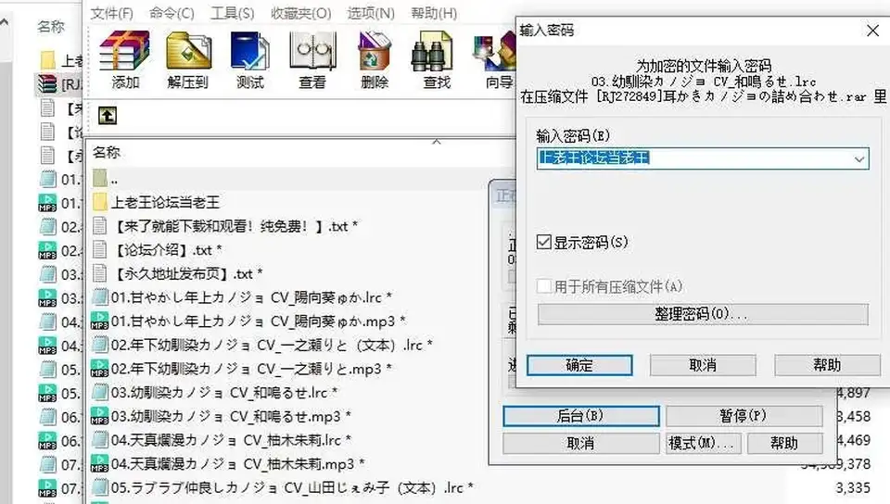Click the Help (帮助) button in password dialog
890x504 pixels.
coord(827,365)
